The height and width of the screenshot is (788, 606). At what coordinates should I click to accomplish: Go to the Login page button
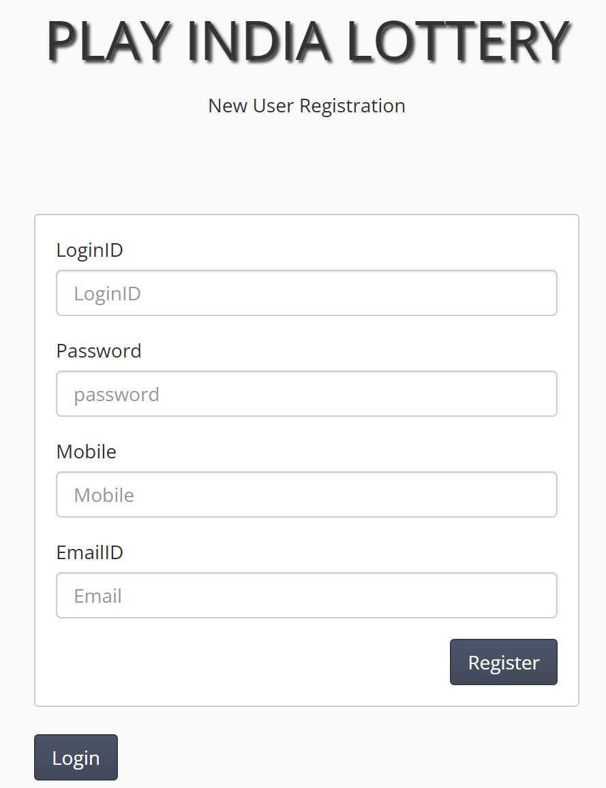click(76, 757)
